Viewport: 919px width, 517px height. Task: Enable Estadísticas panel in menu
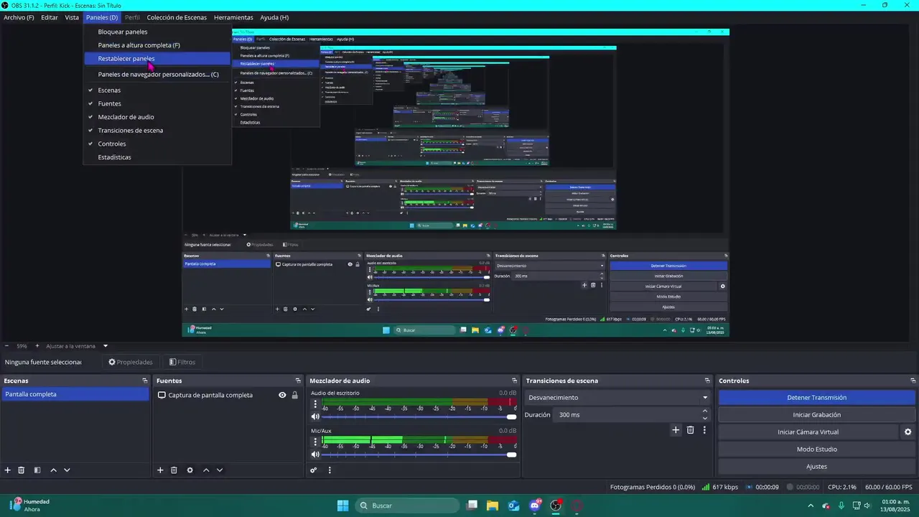coord(157,157)
